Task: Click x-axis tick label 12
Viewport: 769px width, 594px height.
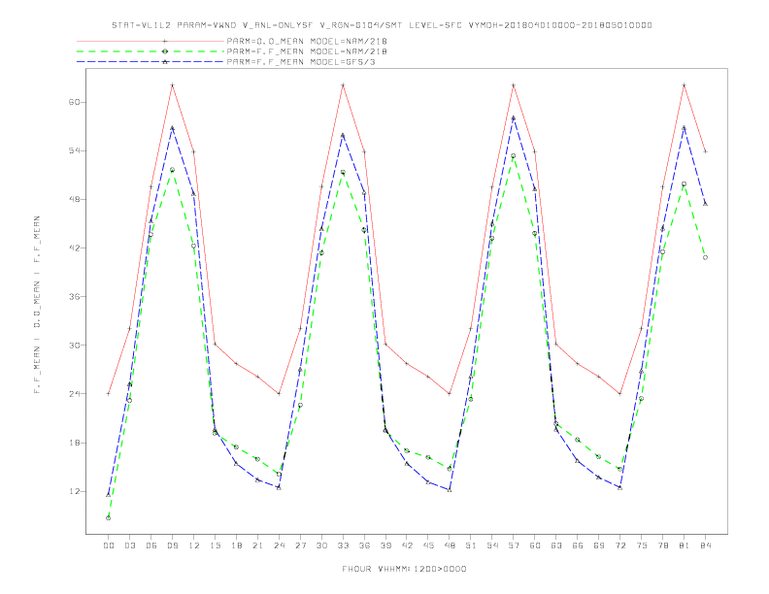Action: [x=194, y=545]
